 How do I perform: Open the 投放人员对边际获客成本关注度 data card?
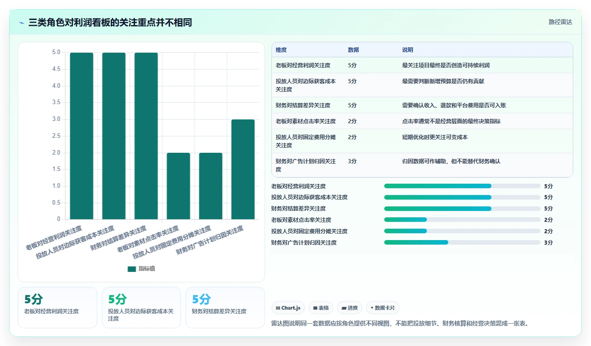pos(141,307)
